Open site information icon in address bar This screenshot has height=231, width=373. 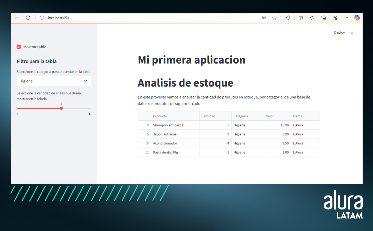[x=42, y=18]
